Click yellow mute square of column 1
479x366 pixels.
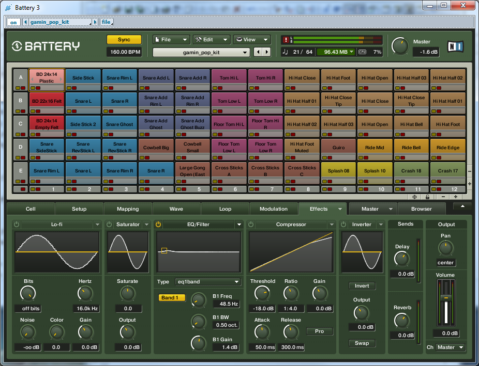[x=33, y=189]
